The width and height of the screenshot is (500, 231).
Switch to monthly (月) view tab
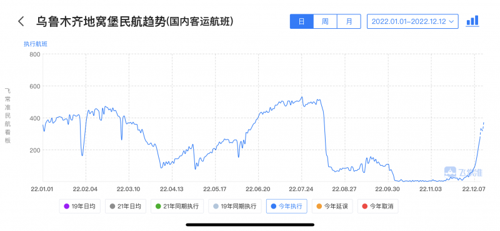point(349,21)
